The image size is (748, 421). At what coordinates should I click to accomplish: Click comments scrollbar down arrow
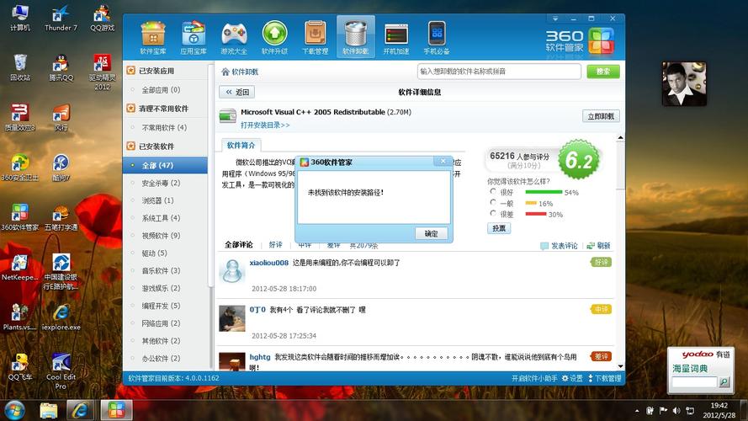coord(620,366)
